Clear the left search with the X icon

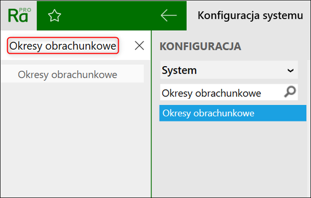(139, 46)
